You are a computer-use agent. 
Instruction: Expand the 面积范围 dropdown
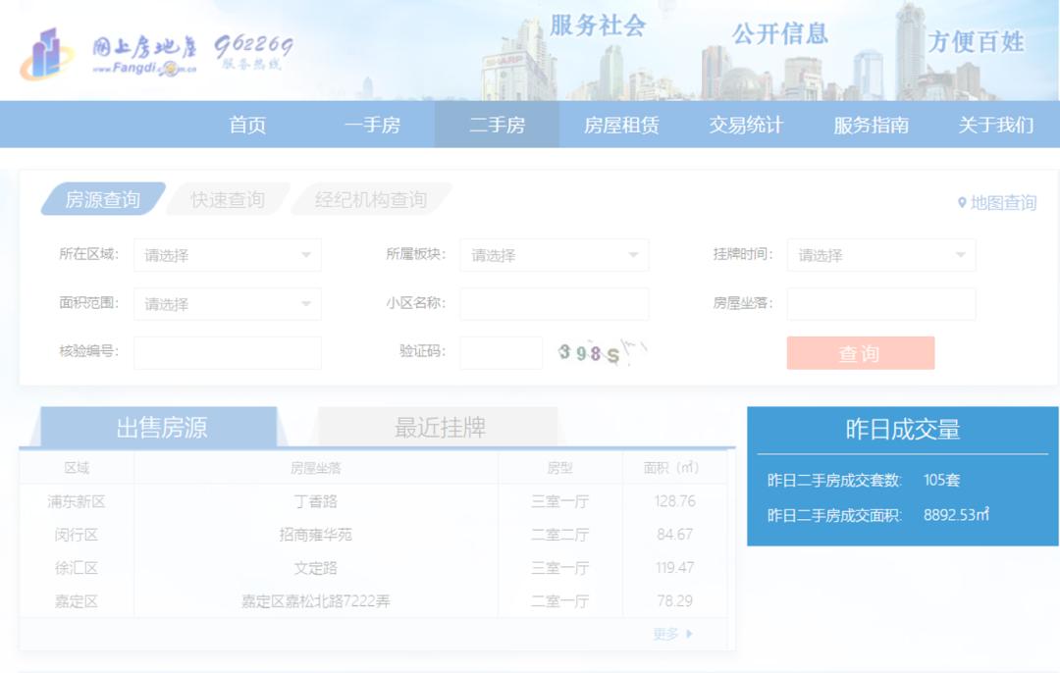[227, 304]
